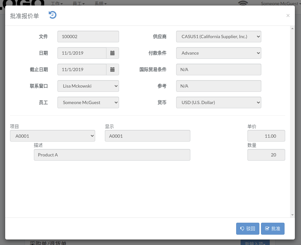Click the Wi-Fi status icon in header
301x245 pixels.
[243, 3]
